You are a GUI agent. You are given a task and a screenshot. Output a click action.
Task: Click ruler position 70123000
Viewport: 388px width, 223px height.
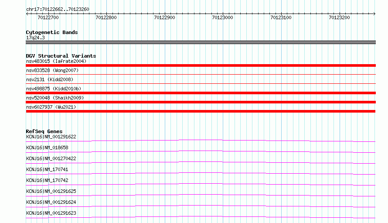coord(223,17)
